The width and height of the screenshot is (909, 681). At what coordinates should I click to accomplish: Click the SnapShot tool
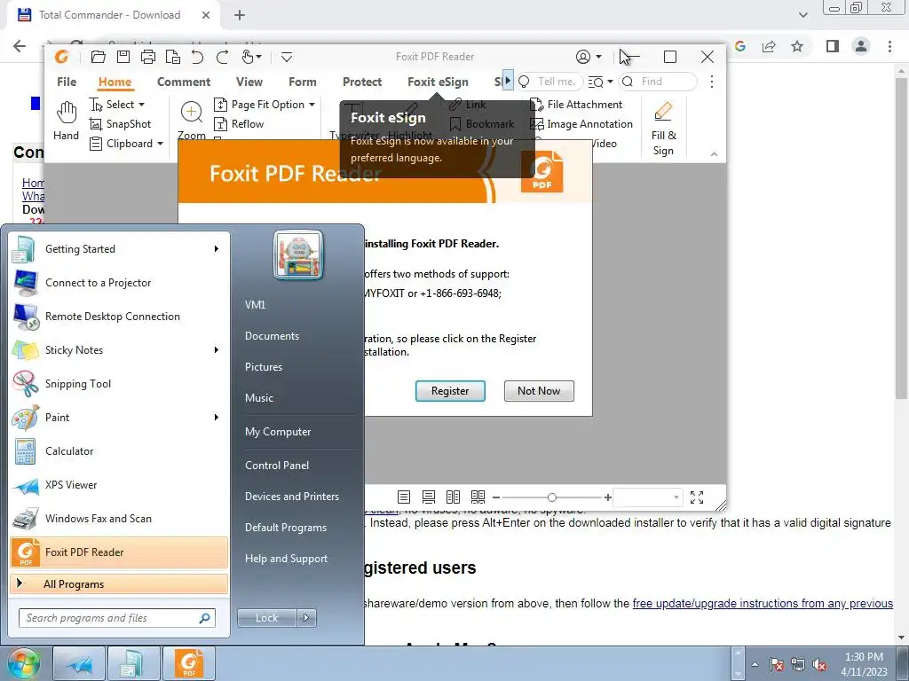(120, 124)
